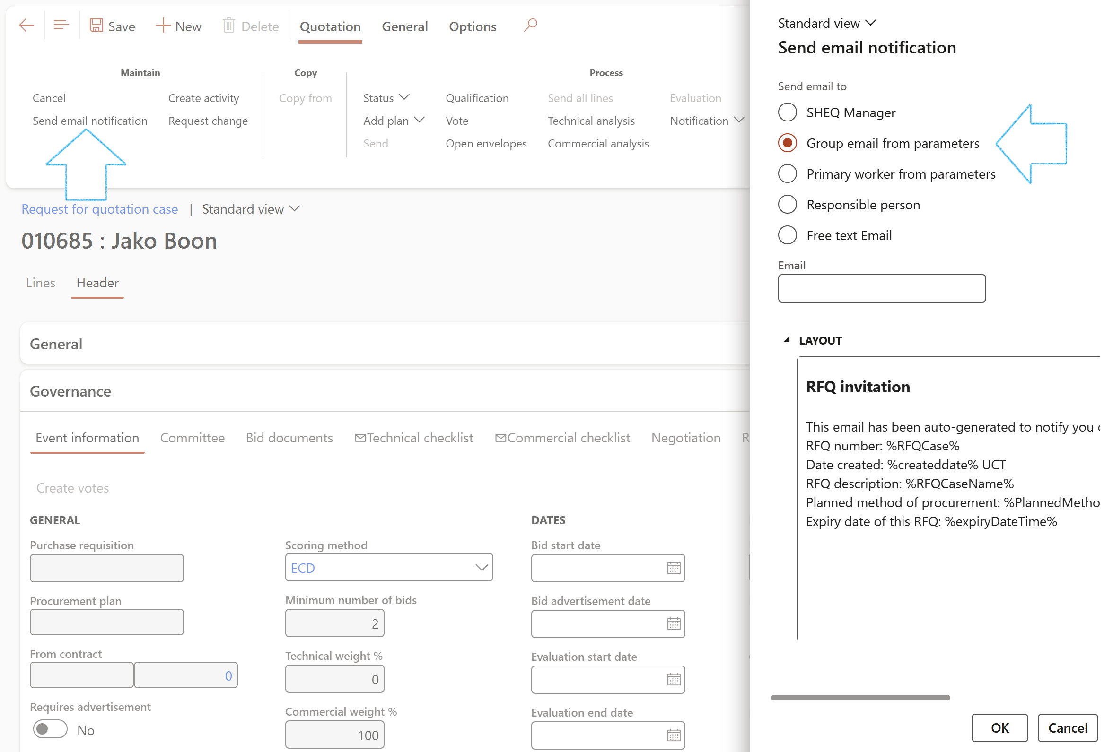
Task: Select Free text Email radio button
Action: [x=788, y=235]
